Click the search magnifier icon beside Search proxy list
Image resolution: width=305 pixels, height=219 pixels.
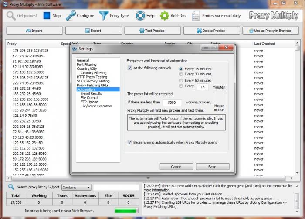[x=11, y=187]
